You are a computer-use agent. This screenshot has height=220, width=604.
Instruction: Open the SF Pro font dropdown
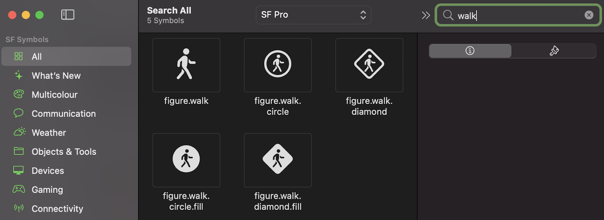click(313, 15)
